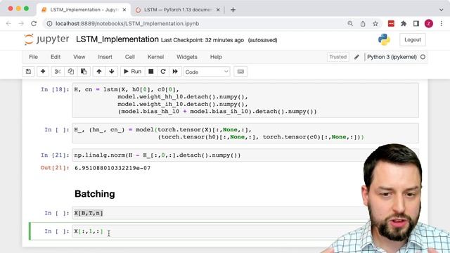Image resolution: width=450 pixels, height=253 pixels.
Task: Save notebook with the floppy disk icon
Action: [28, 72]
